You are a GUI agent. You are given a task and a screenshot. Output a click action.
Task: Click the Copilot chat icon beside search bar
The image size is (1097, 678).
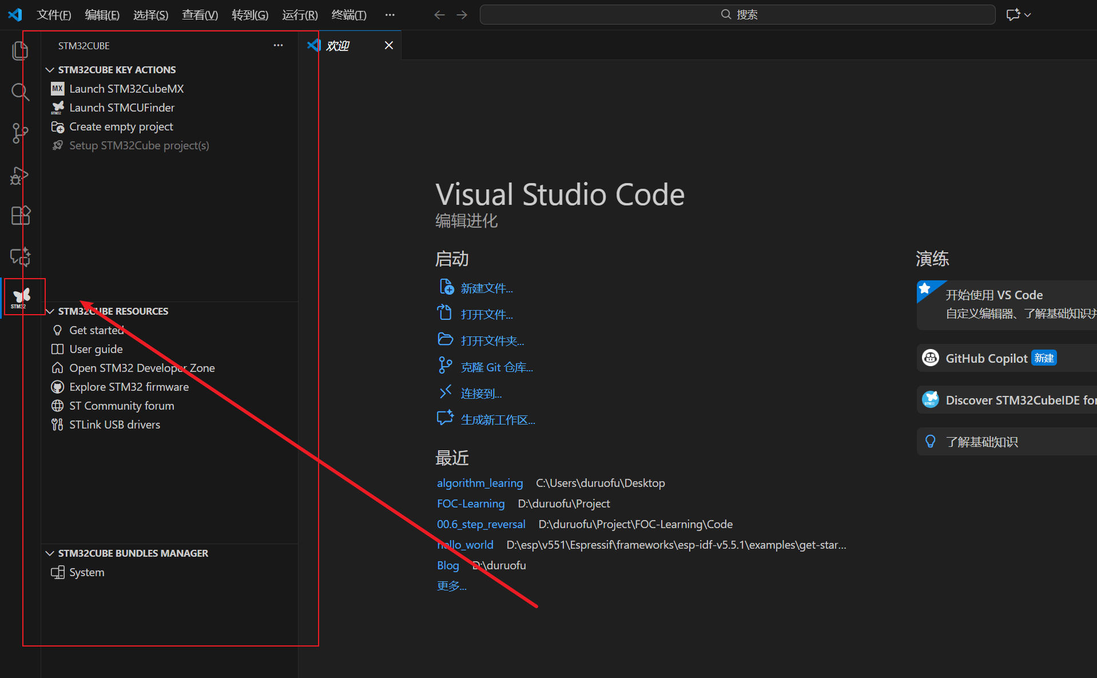(1013, 15)
